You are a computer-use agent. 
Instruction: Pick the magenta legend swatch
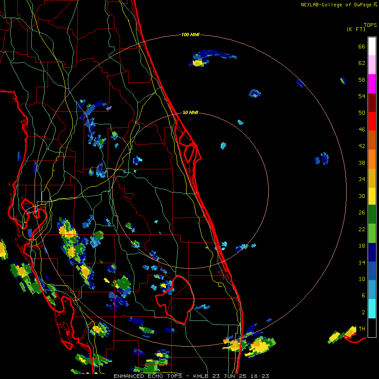point(372,84)
